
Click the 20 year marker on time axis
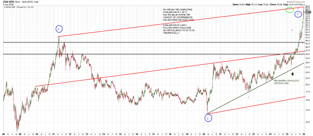(x=204, y=134)
